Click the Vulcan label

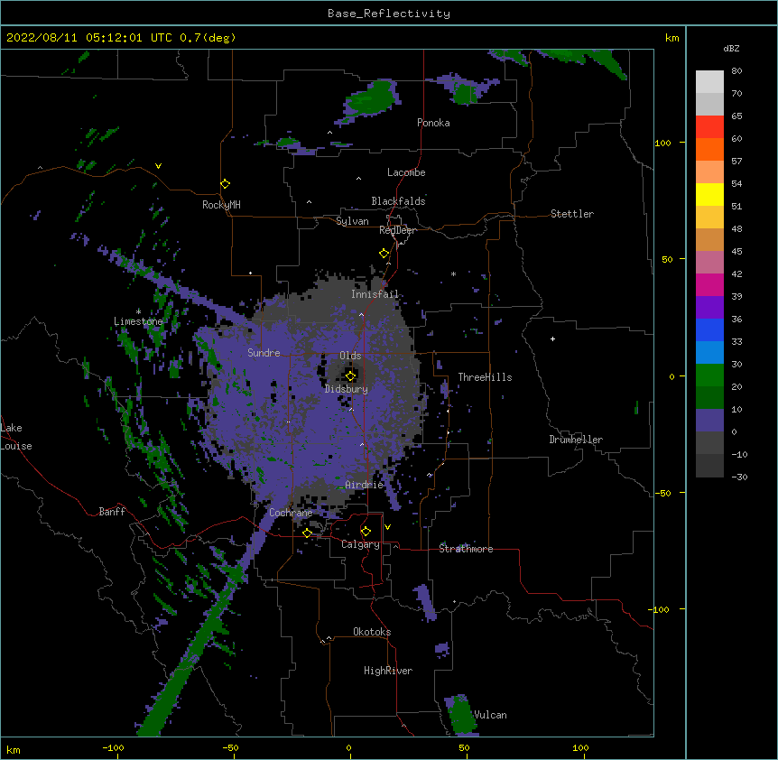pos(490,715)
